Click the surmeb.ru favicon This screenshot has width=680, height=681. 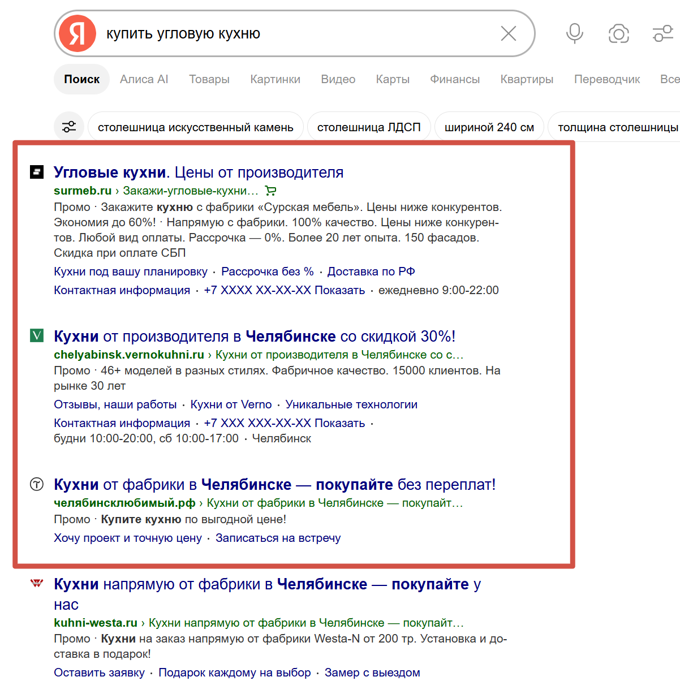click(x=37, y=171)
